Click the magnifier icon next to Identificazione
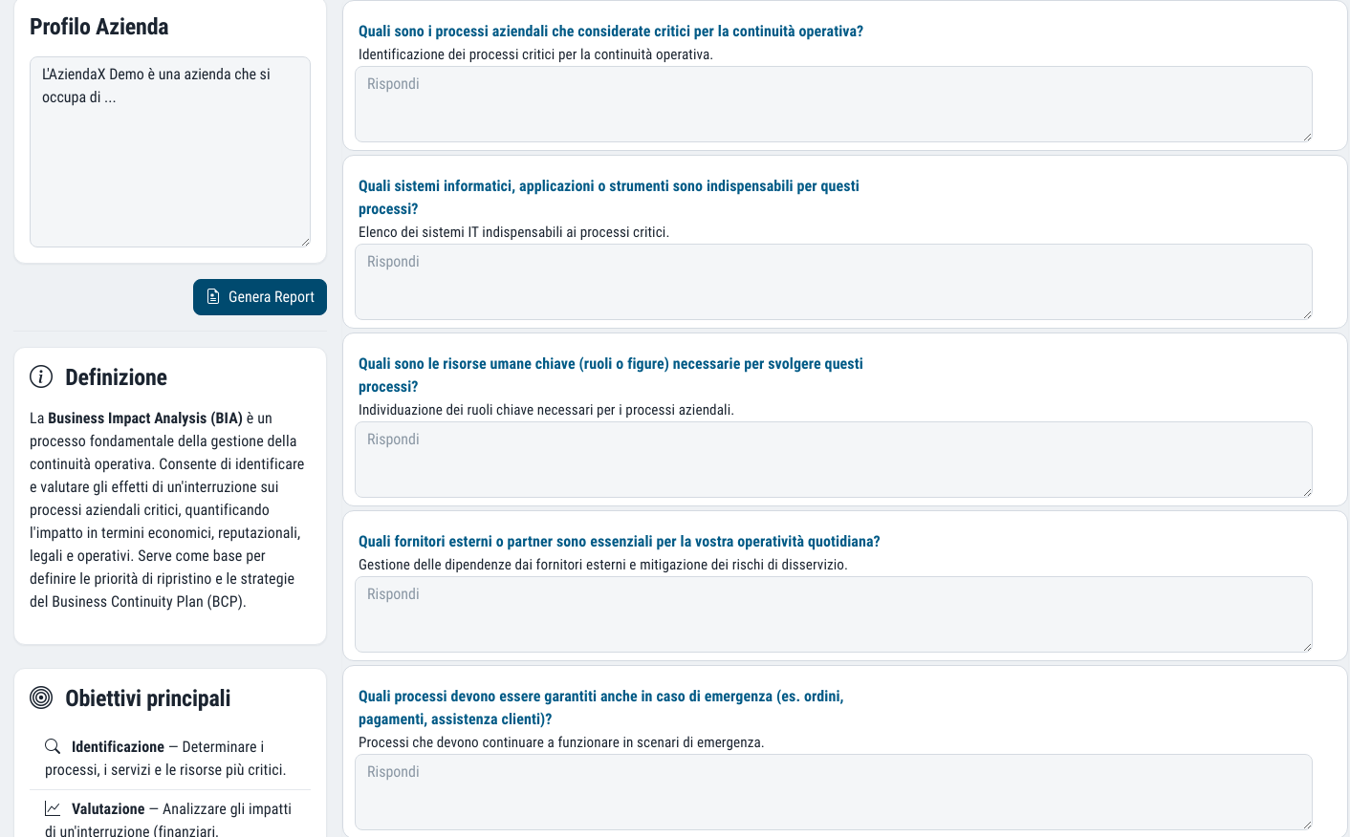This screenshot has height=837, width=1350. tap(53, 746)
